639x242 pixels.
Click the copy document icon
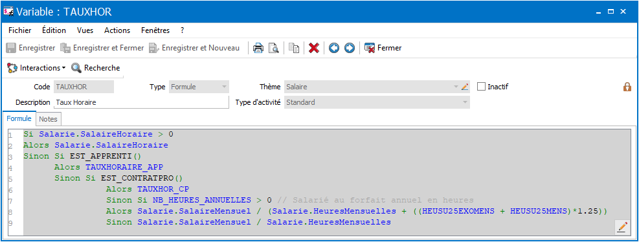coord(294,48)
